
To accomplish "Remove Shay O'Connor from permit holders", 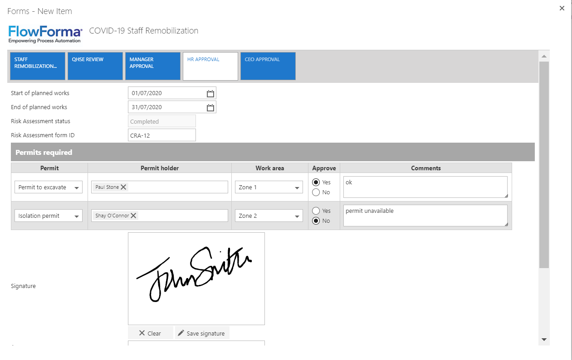I will point(133,215).
